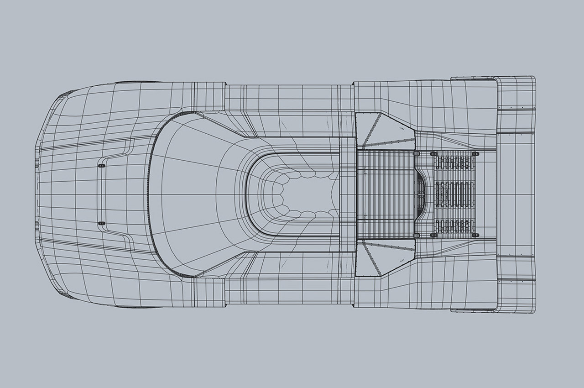Select the louvered engine cover slats
The image size is (584, 388).
coord(385,194)
